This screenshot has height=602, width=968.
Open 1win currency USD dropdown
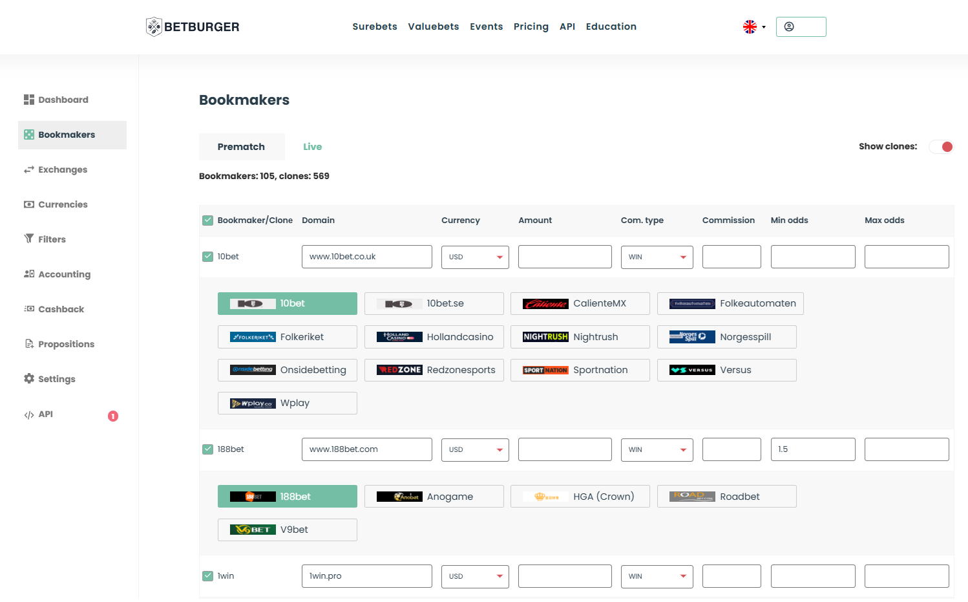click(x=475, y=576)
